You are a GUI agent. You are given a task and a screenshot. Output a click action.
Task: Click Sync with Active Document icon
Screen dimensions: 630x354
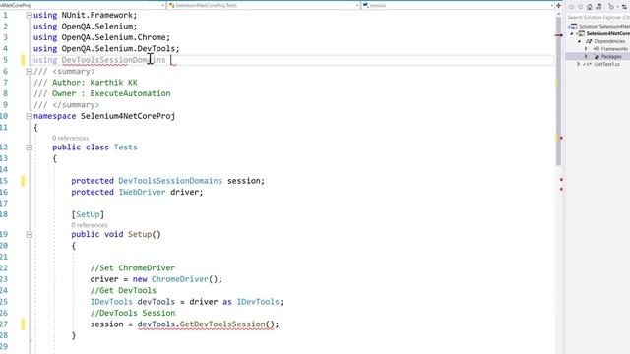[x=624, y=7]
